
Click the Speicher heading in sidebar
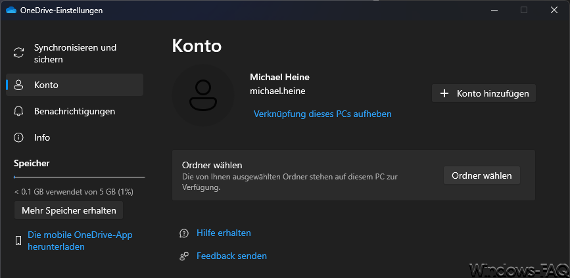[32, 164]
